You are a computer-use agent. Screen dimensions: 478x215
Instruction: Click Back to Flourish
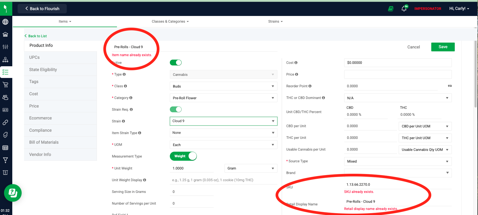click(42, 9)
